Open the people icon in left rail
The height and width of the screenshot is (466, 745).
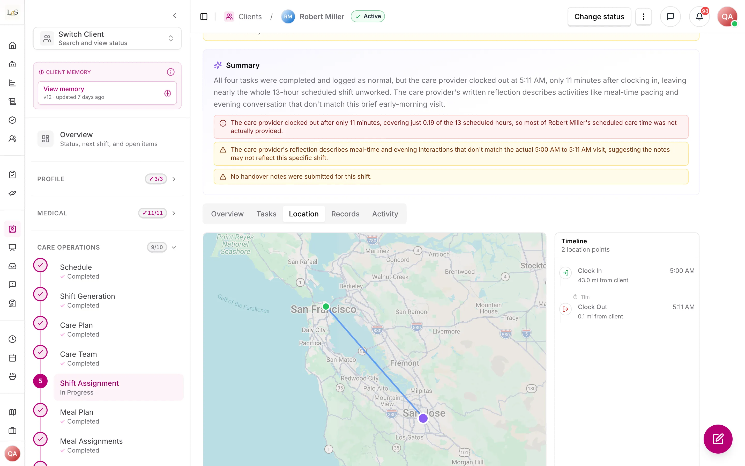coord(12,139)
